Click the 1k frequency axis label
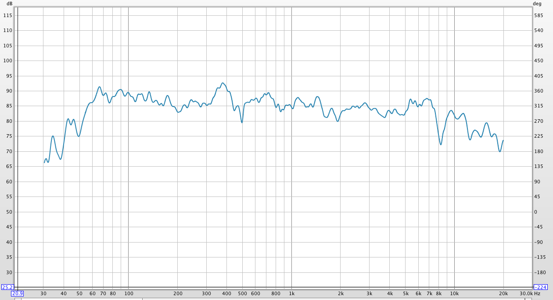The width and height of the screenshot is (553, 300). click(291, 293)
